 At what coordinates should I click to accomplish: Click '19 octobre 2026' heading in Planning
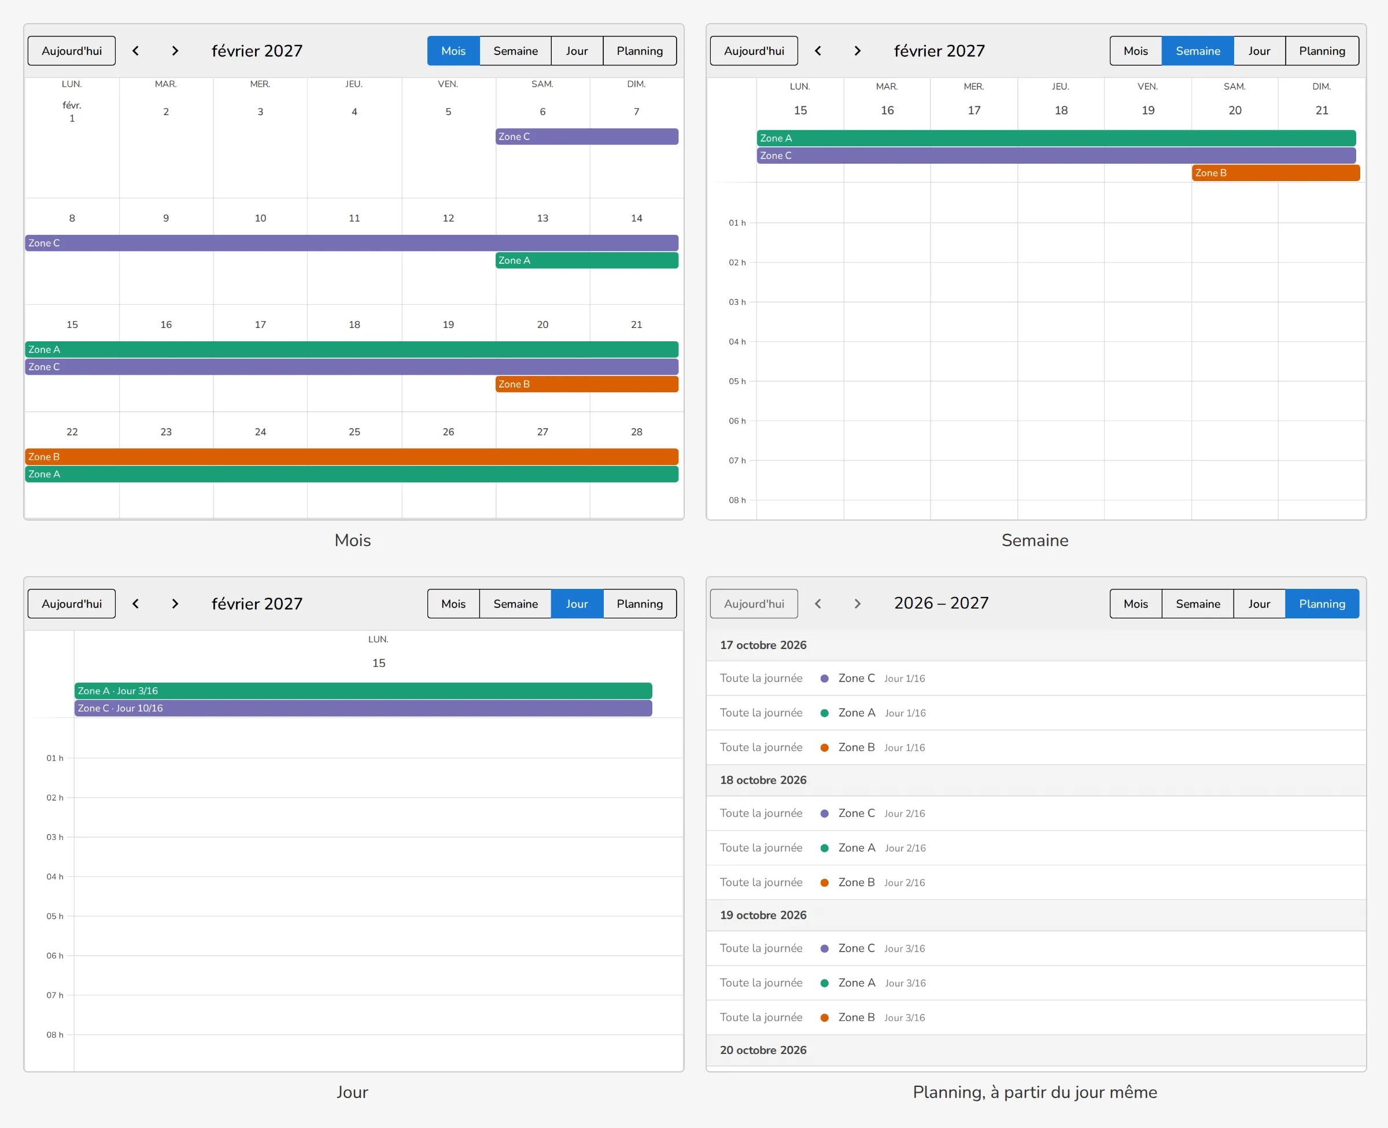(x=763, y=915)
